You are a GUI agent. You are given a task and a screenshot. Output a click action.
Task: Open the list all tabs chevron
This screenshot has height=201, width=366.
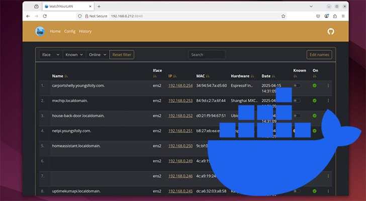tap(311, 7)
